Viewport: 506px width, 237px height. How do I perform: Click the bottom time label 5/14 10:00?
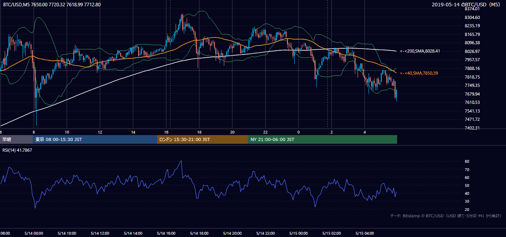[67, 233]
